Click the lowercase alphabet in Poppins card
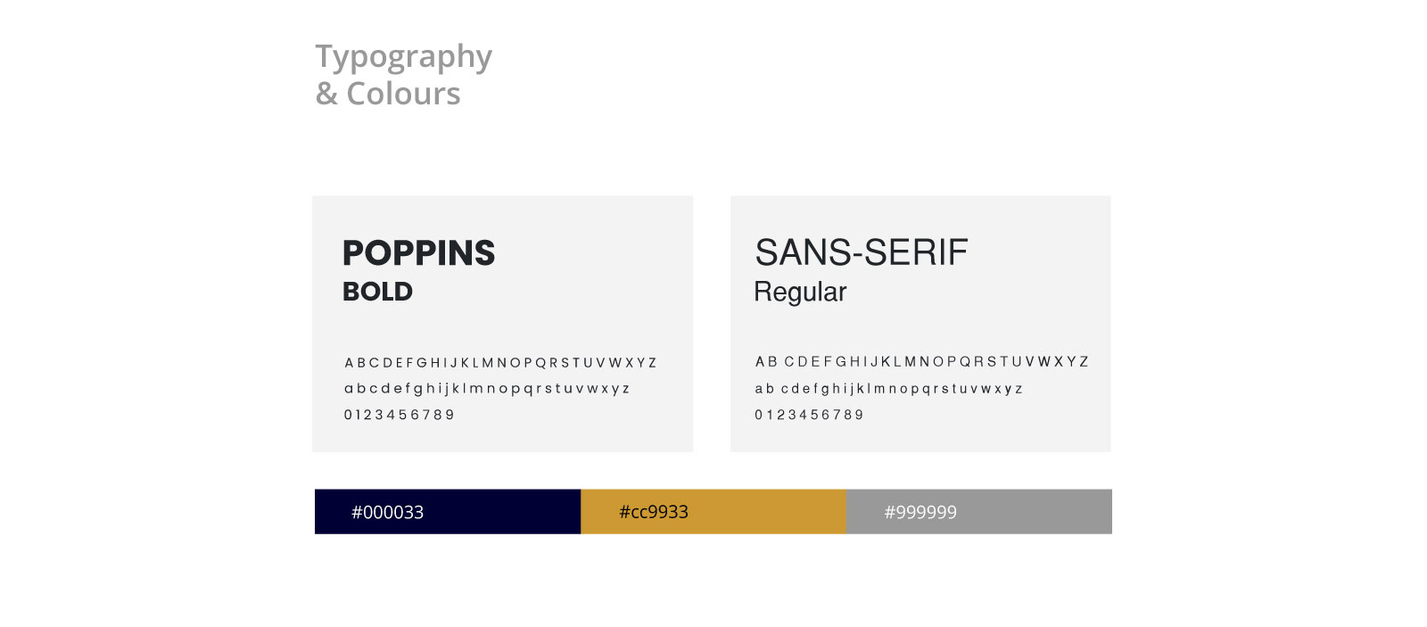This screenshot has width=1427, height=627. click(x=487, y=389)
